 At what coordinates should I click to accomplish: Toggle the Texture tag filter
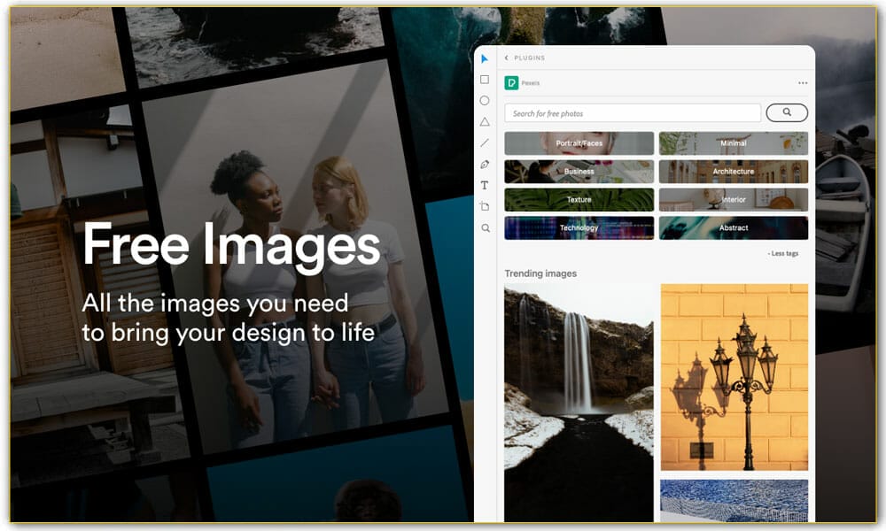pos(579,199)
